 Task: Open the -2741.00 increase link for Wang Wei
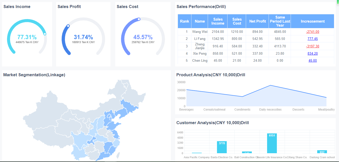coord(312,32)
